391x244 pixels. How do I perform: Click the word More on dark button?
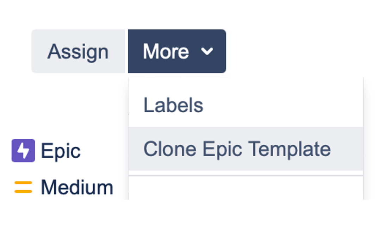166,51
